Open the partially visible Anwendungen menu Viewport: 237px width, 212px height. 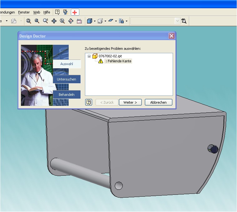click(7, 12)
